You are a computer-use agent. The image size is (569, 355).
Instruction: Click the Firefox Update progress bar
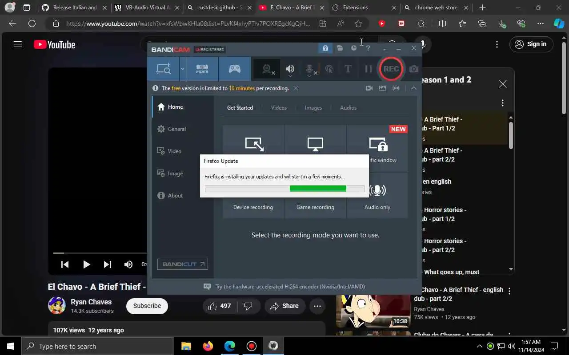pyautogui.click(x=284, y=189)
